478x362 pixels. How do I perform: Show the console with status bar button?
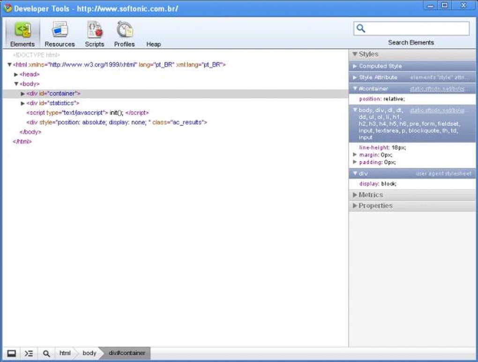coord(29,353)
